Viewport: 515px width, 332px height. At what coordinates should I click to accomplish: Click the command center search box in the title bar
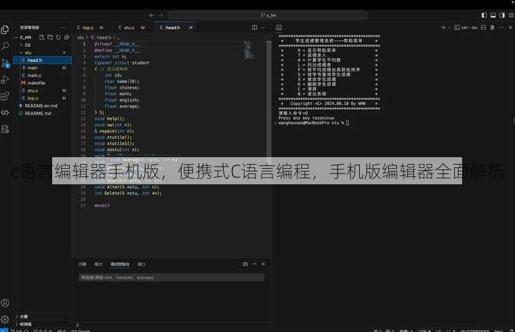coord(268,15)
